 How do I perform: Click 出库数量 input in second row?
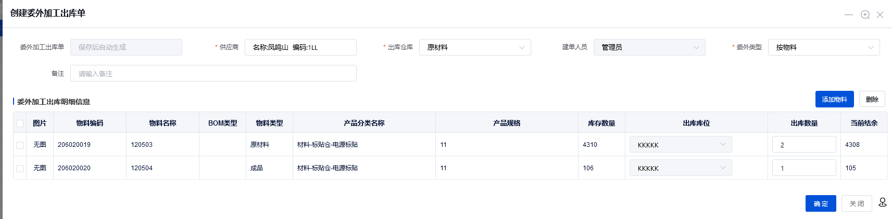[803, 168]
